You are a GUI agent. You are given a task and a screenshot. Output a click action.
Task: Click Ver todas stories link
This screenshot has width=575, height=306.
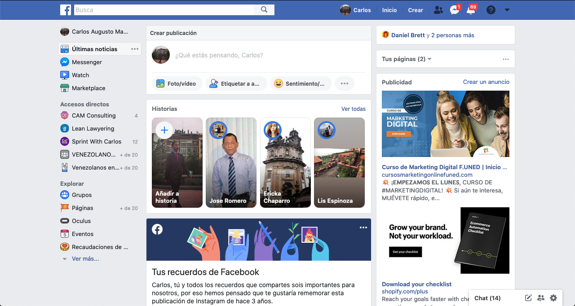pyautogui.click(x=354, y=109)
